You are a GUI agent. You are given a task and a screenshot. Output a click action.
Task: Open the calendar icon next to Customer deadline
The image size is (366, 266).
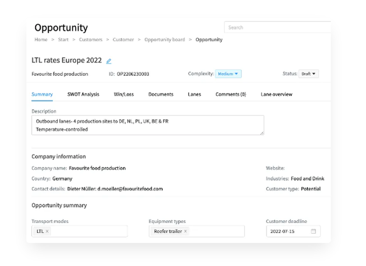tap(314, 231)
